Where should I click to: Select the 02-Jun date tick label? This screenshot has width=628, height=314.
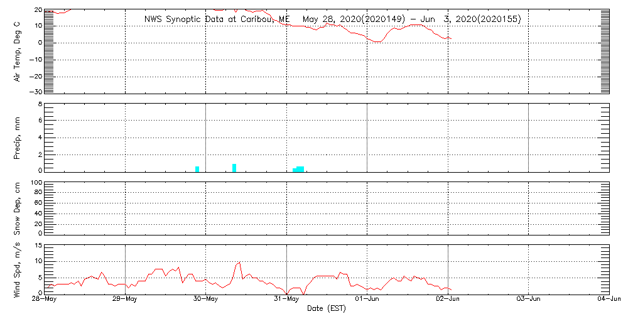448,300
